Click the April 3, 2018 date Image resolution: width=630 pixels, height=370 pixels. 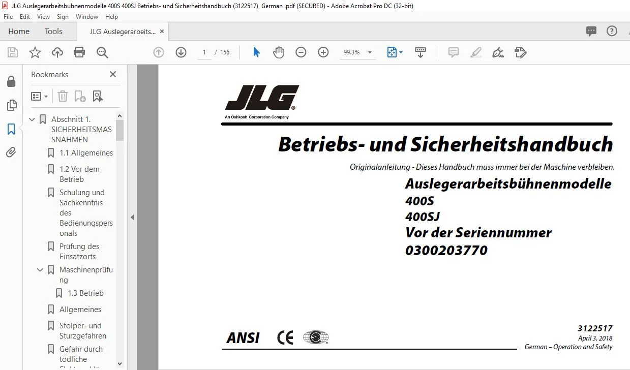pos(595,338)
